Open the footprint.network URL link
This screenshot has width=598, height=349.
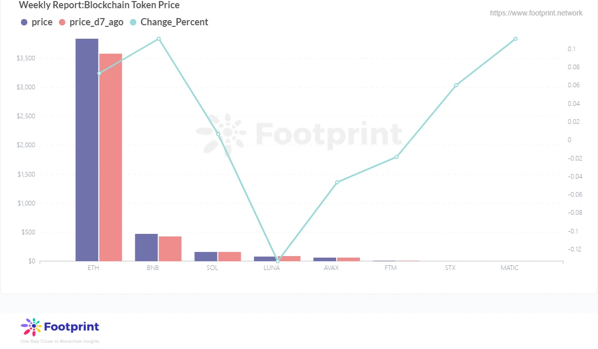click(x=536, y=13)
